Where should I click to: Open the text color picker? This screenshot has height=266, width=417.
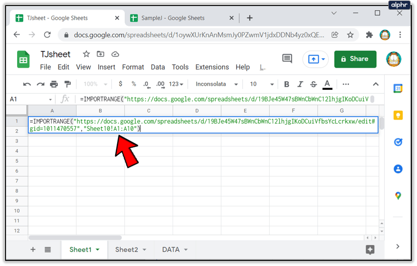point(327,85)
